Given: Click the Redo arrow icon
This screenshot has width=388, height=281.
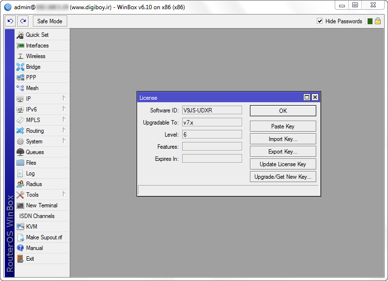Looking at the screenshot, I should tap(23, 21).
